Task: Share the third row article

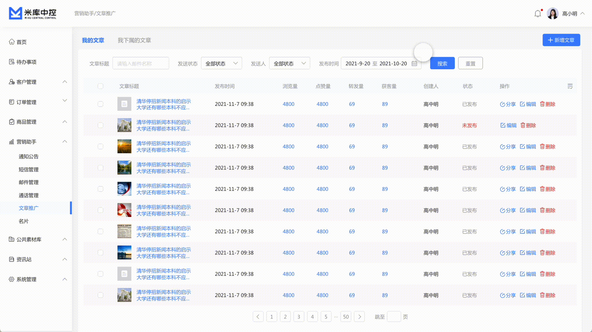Action: point(508,147)
